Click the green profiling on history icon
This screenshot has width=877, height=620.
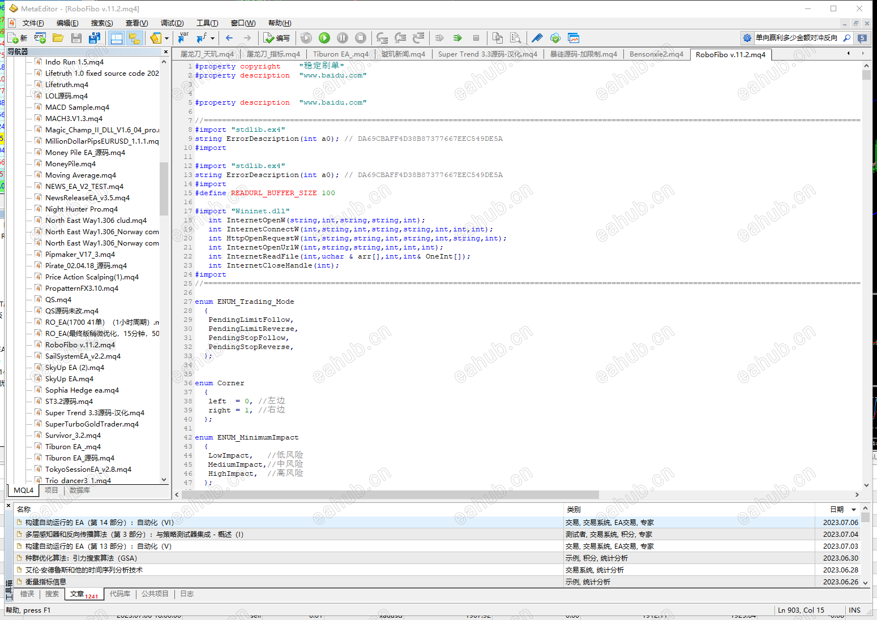point(457,38)
